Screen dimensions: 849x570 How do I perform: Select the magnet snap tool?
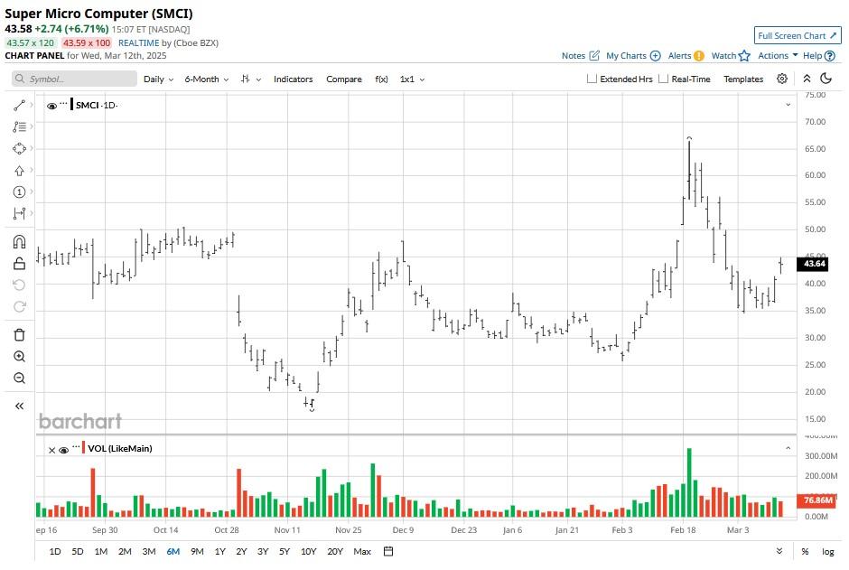pos(19,242)
